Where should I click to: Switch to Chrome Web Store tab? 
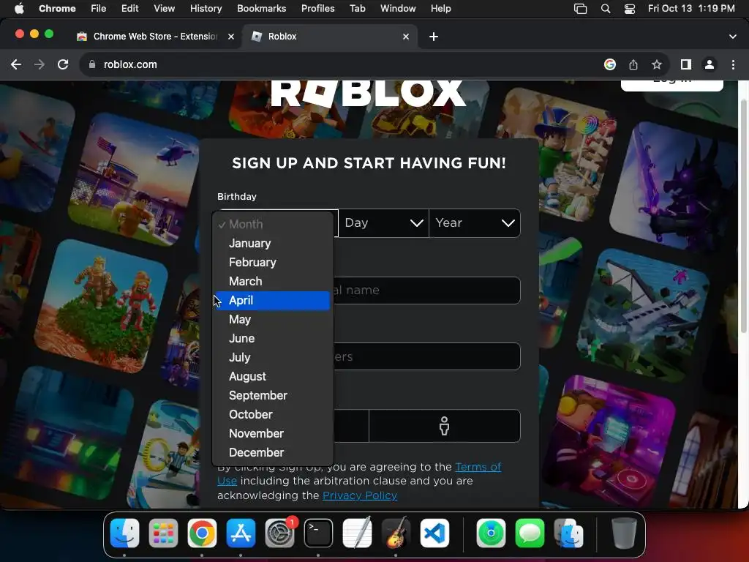coord(155,37)
